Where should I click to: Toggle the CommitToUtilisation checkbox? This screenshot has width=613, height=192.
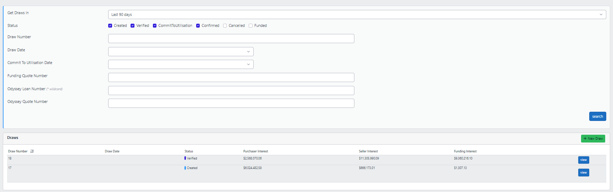click(x=155, y=26)
